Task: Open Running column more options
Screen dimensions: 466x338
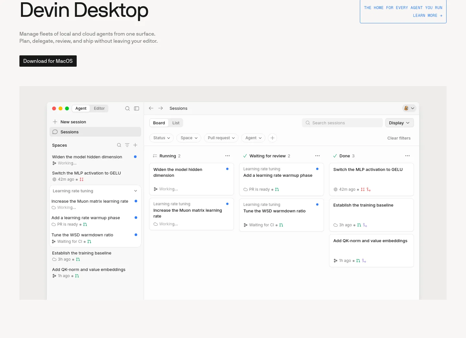Action: coord(227,156)
